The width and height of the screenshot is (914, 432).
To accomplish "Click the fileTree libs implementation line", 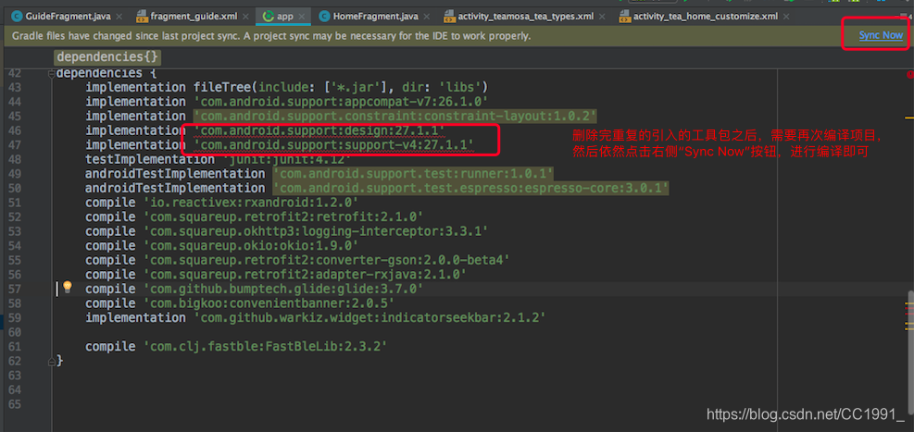I will (286, 87).
